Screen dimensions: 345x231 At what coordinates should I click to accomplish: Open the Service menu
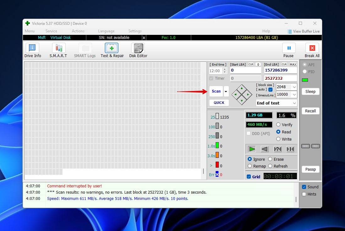(51, 31)
